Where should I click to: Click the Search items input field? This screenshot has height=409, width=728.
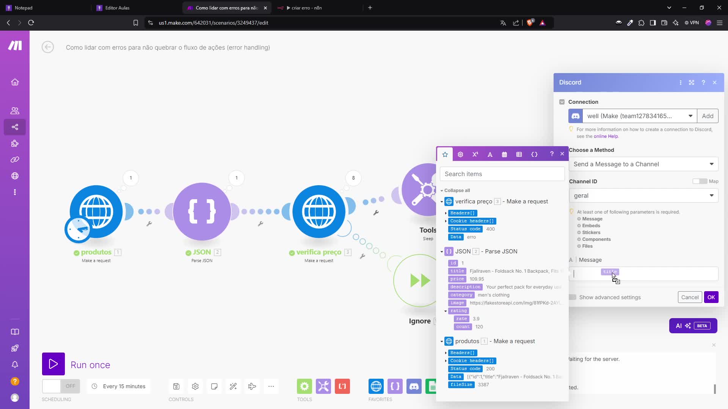coord(502,174)
